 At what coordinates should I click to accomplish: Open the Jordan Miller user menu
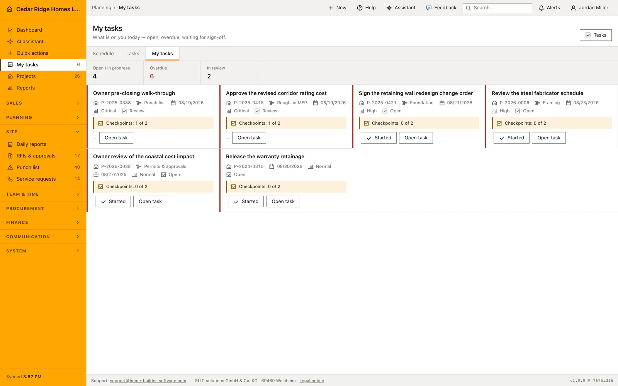tap(589, 8)
